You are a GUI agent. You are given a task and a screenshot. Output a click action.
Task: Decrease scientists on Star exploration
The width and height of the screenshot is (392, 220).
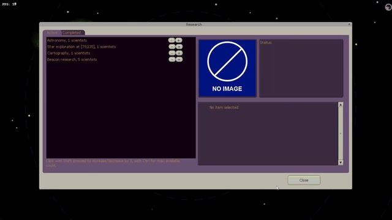171,46
